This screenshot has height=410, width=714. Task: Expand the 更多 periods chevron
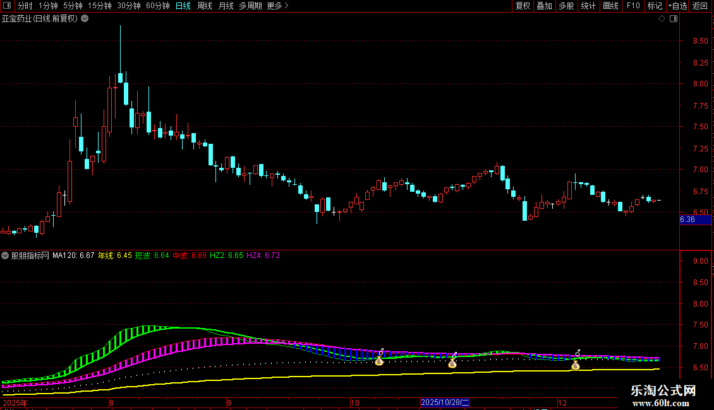pos(286,6)
